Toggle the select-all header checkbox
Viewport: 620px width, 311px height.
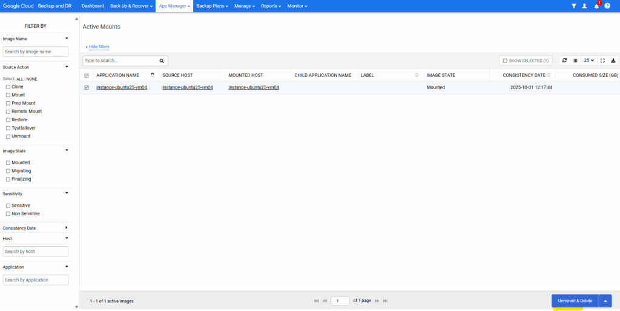[87, 76]
